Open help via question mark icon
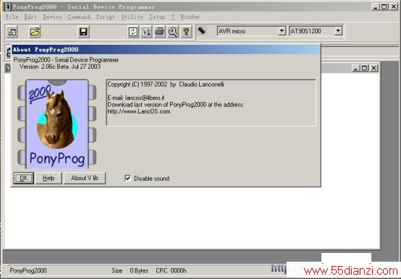This screenshot has height=279, width=401. tap(187, 32)
